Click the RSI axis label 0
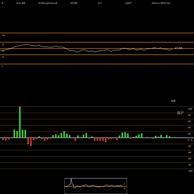 [x=2, y=66]
